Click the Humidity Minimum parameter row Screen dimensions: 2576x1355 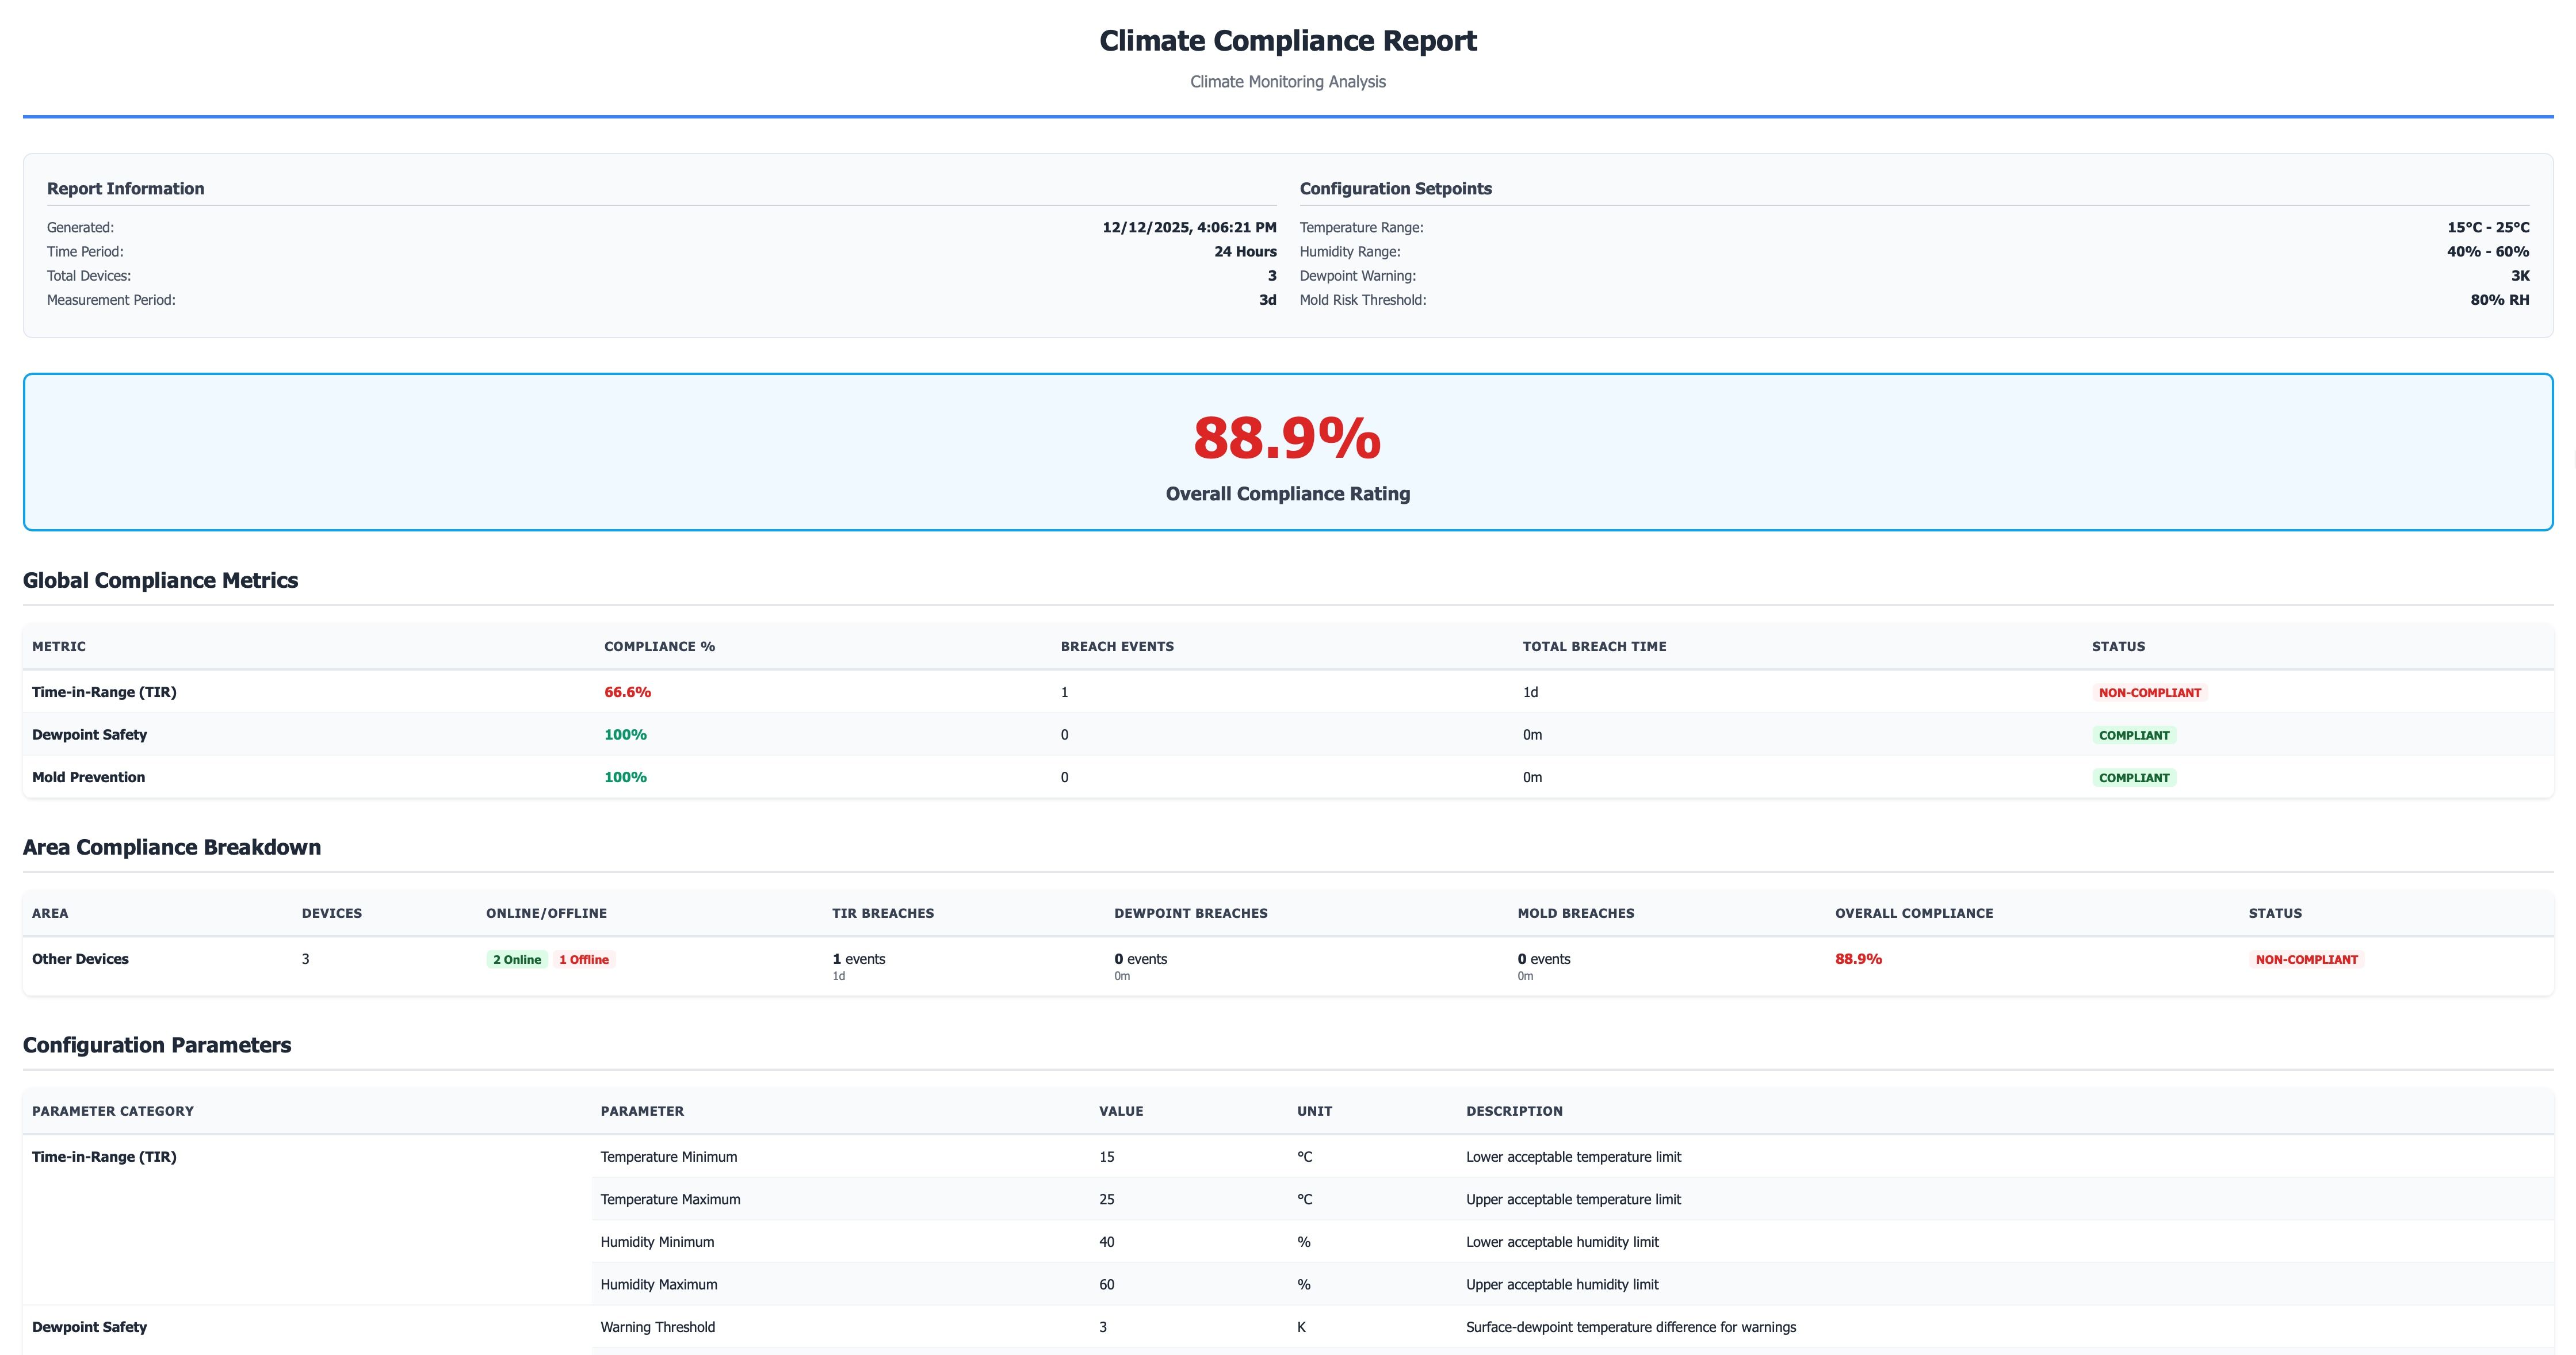click(x=657, y=1242)
